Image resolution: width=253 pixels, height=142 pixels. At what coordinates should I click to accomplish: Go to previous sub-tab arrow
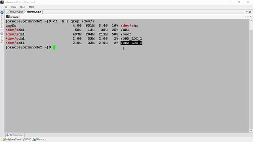tap(245, 17)
